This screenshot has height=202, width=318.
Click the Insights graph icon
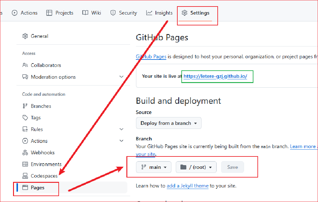point(149,13)
